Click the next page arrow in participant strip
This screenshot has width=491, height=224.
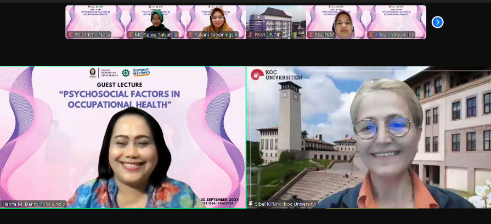click(x=437, y=22)
